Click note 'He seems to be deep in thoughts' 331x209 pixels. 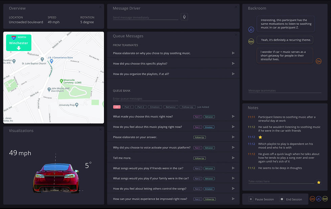(x=280, y=168)
